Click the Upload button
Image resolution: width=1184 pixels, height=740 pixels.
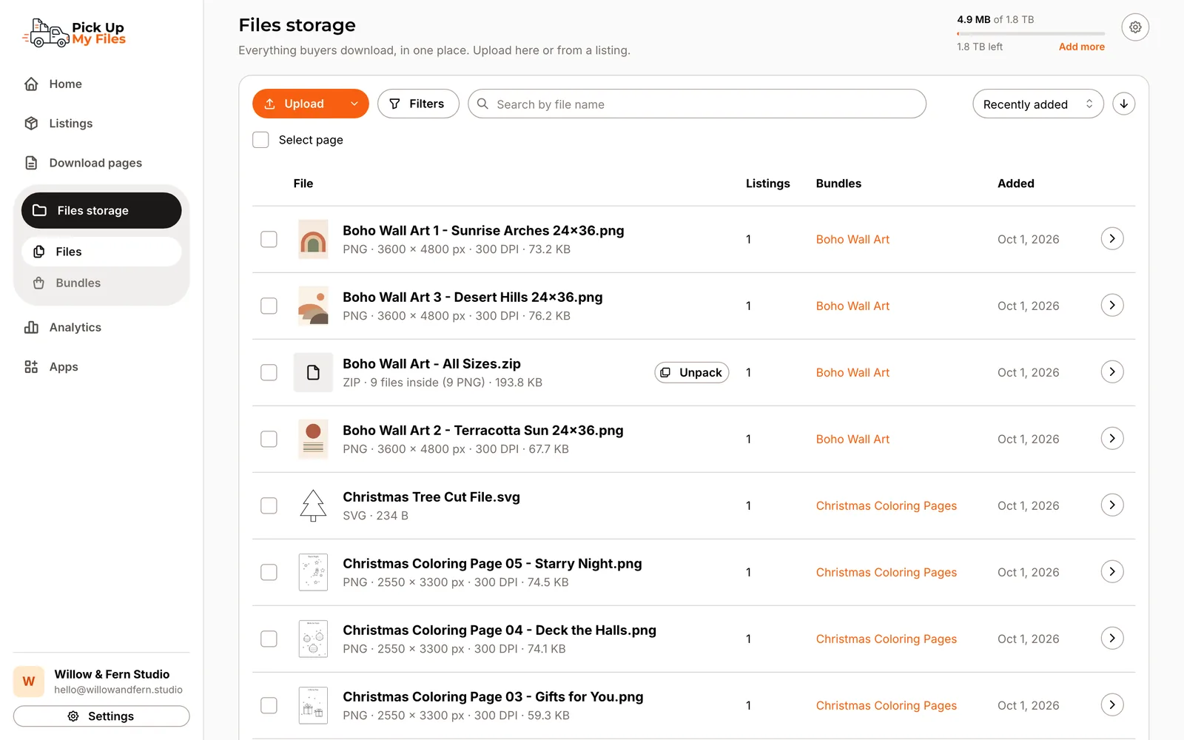click(297, 104)
